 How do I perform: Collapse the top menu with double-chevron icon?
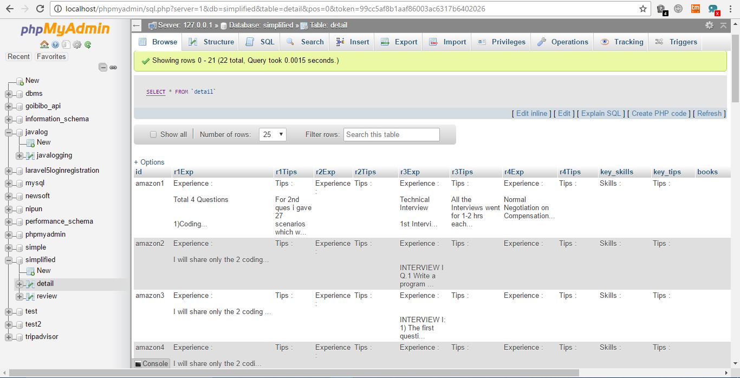723,25
